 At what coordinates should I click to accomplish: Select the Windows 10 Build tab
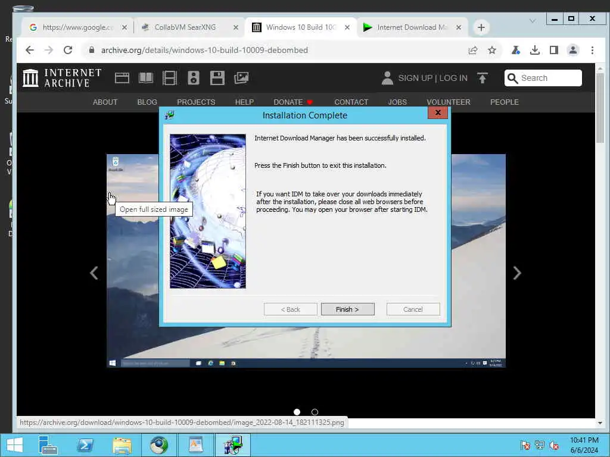[x=300, y=27]
